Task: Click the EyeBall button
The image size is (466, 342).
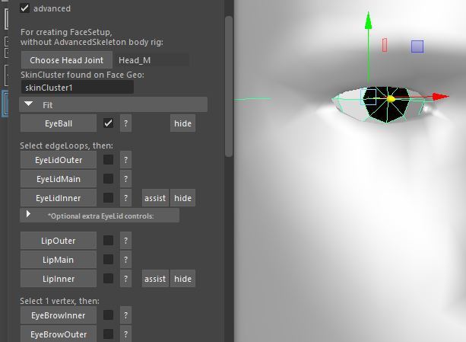Action: (59, 123)
